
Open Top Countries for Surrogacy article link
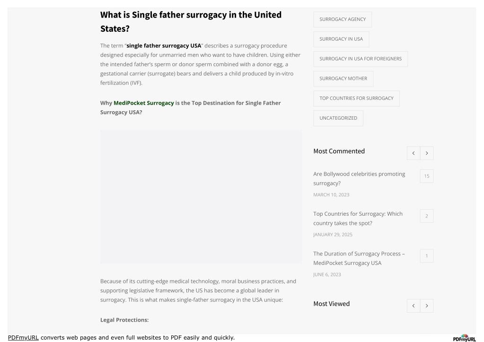tap(358, 218)
